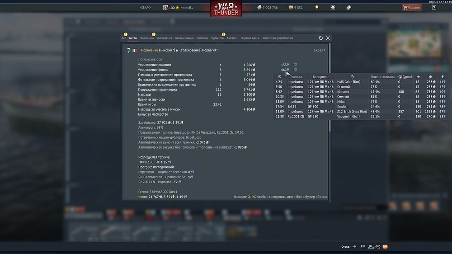
Task: Click the Silver Lions column header icon
Action: click(x=430, y=77)
